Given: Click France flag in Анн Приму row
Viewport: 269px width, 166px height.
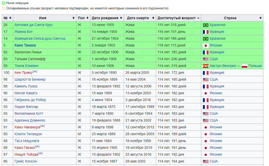Looking at the screenshot, I should [x=205, y=73].
